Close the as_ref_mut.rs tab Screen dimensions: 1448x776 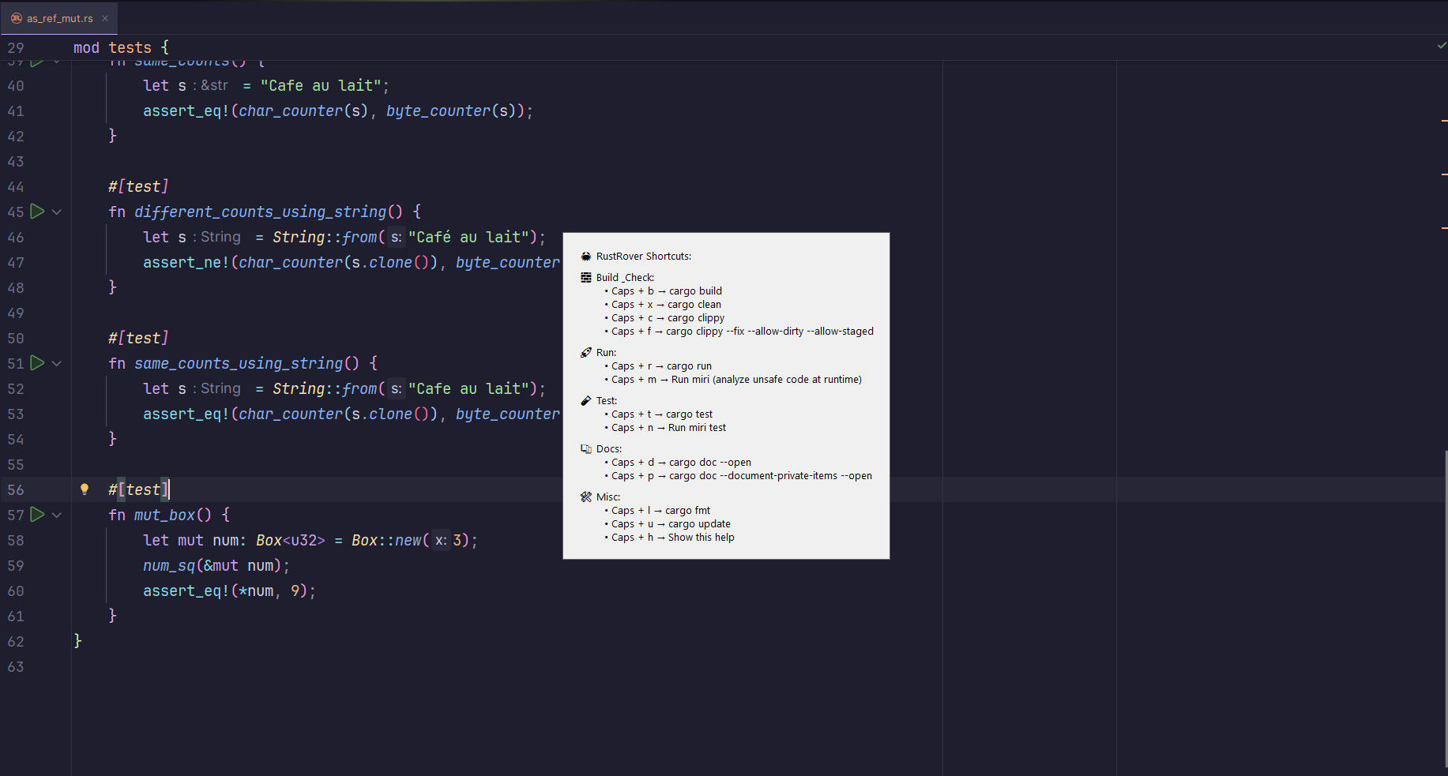[105, 18]
